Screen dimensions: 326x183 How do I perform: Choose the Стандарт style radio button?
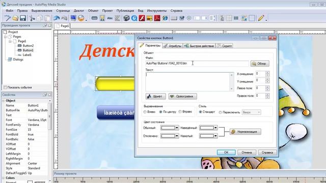tap(200, 112)
